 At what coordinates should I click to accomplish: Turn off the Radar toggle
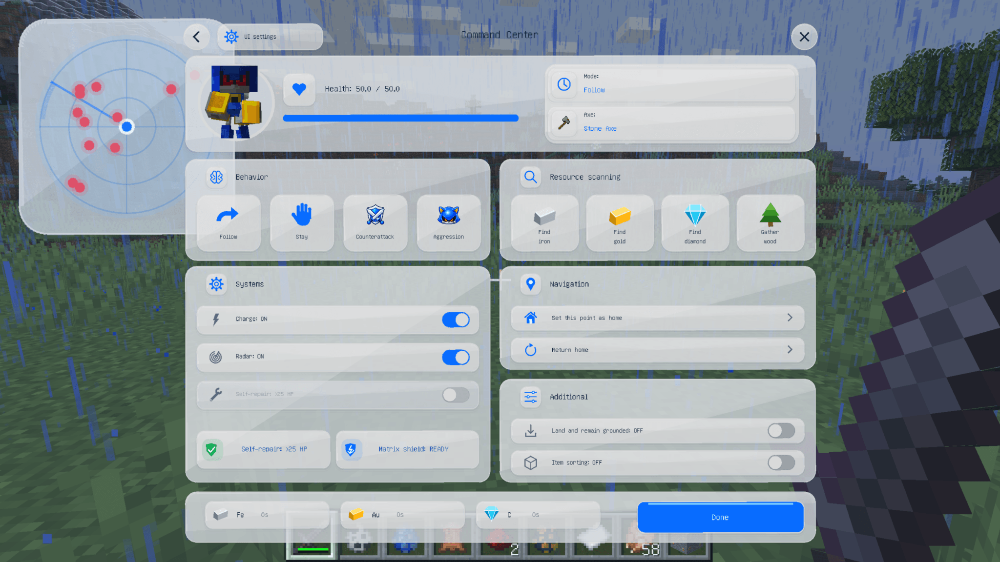point(456,357)
